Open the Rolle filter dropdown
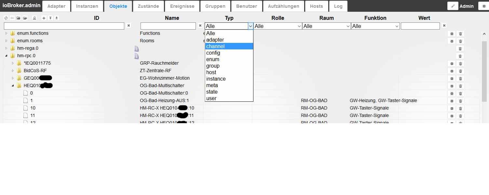The image size is (489, 195). 278,26
